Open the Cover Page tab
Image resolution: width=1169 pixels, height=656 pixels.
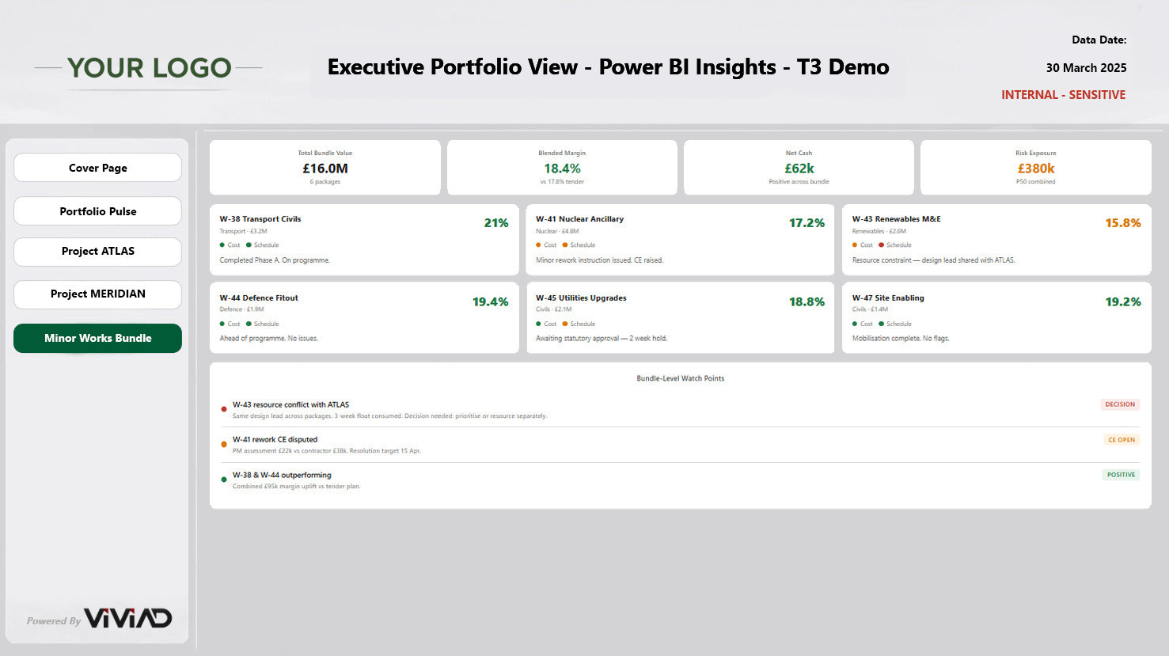click(97, 168)
